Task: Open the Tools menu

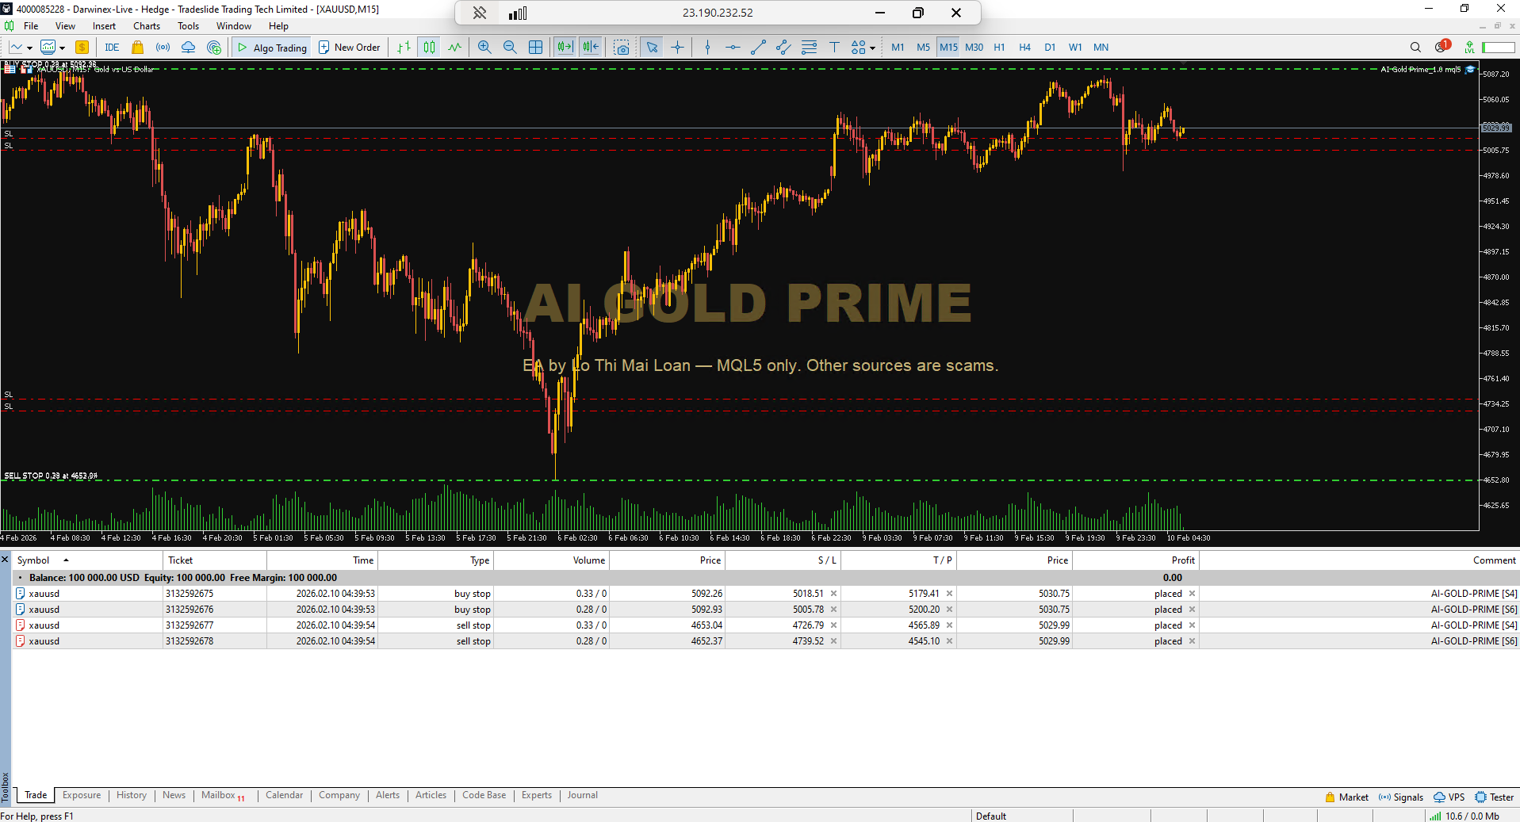Action: (x=188, y=26)
